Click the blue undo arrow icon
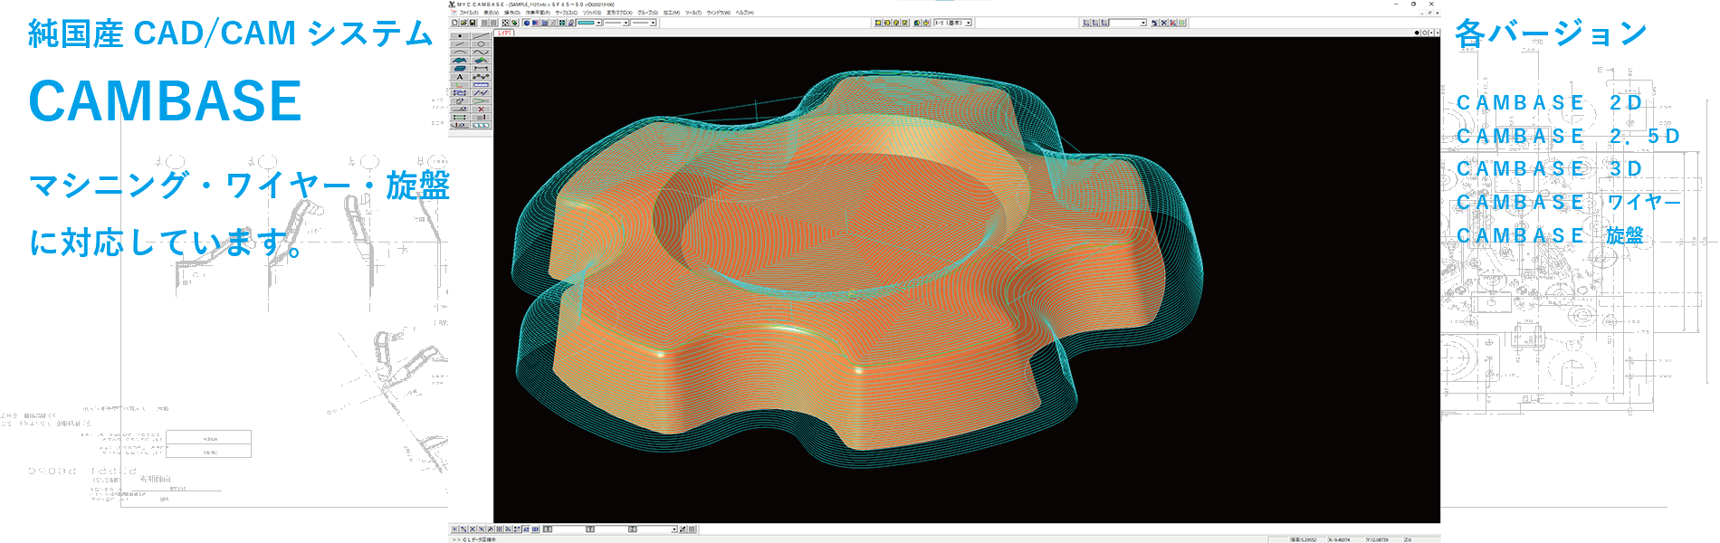The image size is (1720, 543). click(x=1154, y=23)
